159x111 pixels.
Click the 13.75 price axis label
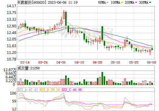click(x=11, y=13)
